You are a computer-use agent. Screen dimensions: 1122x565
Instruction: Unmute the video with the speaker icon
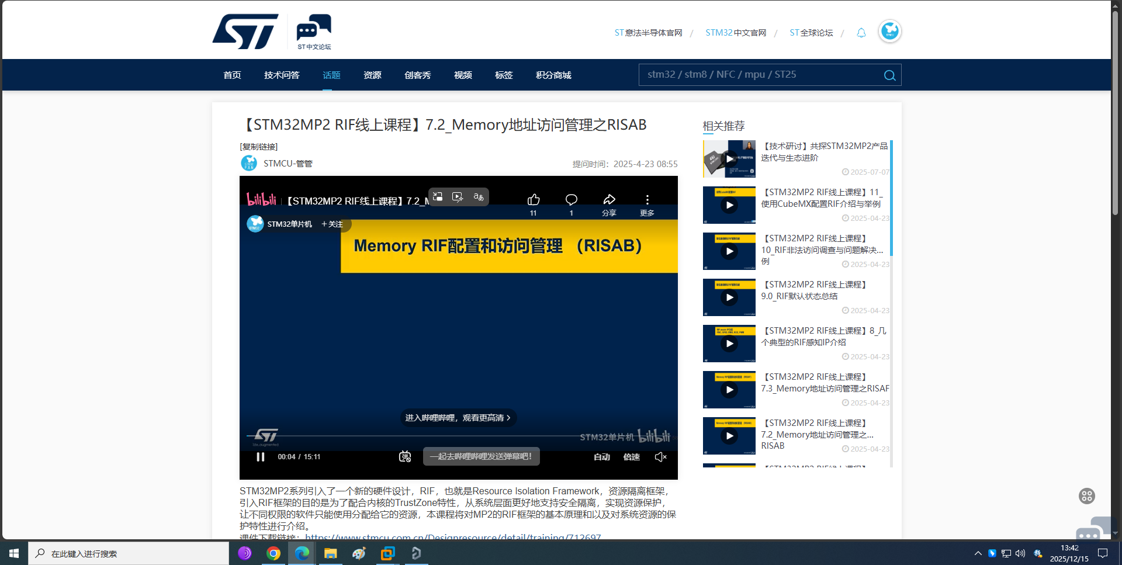tap(661, 457)
